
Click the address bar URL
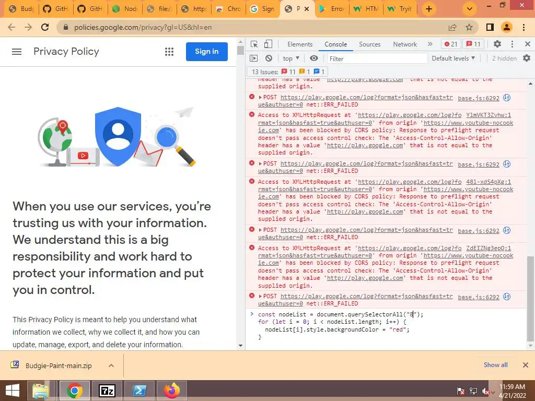[143, 27]
